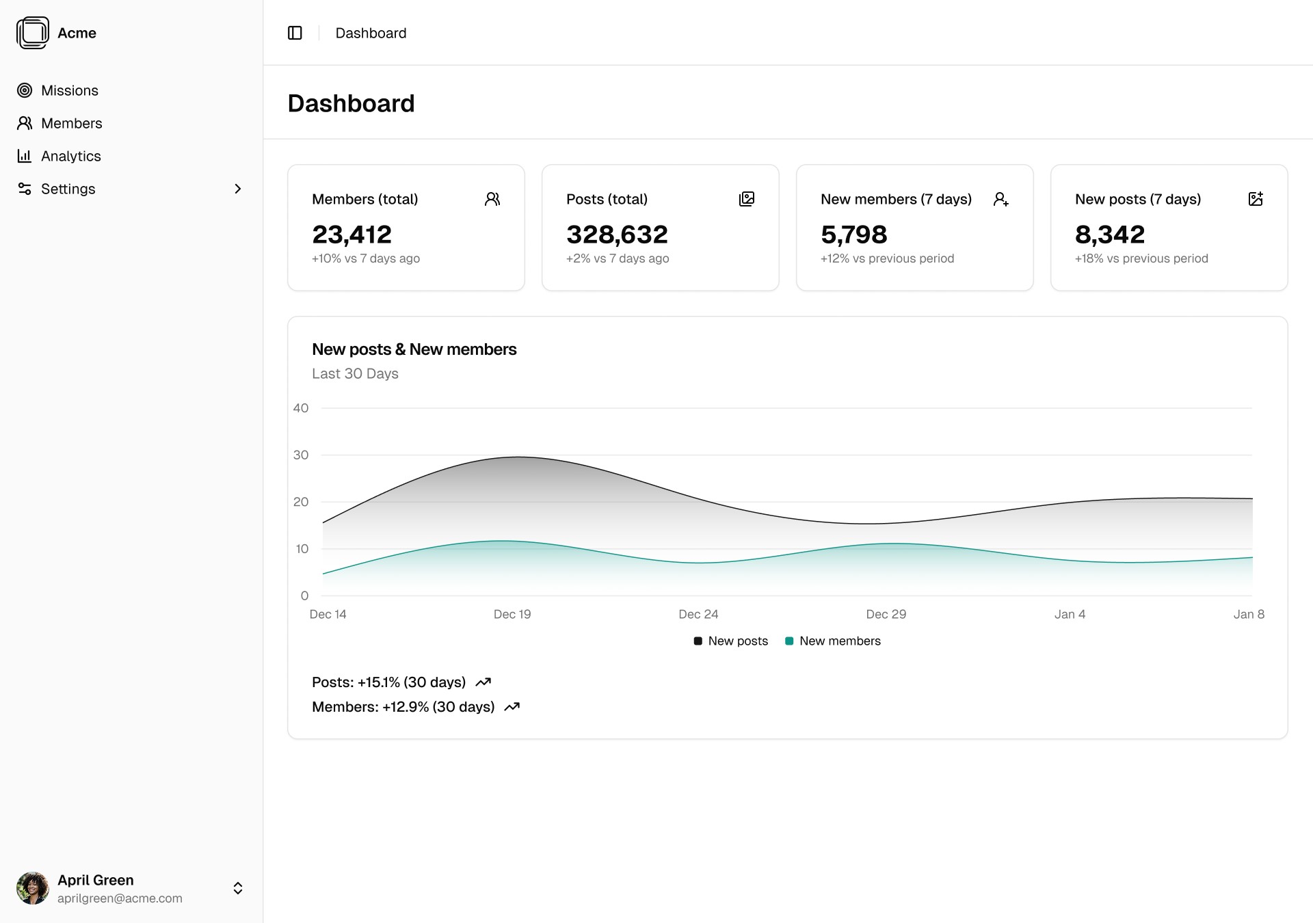This screenshot has width=1313, height=923.
Task: Click the Settings sliders icon
Action: point(25,189)
